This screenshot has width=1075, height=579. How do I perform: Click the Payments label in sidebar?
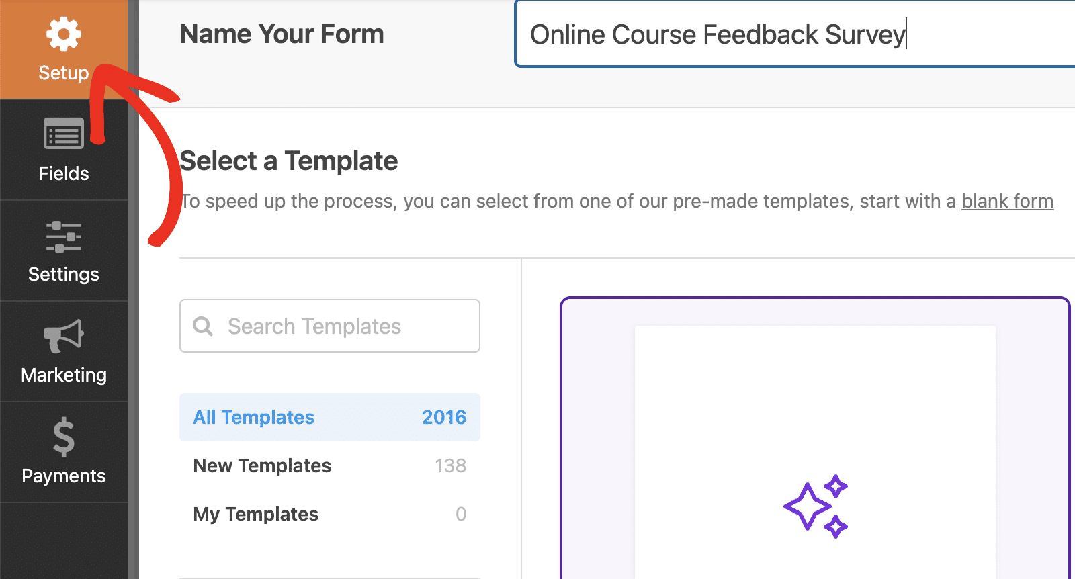coord(64,476)
